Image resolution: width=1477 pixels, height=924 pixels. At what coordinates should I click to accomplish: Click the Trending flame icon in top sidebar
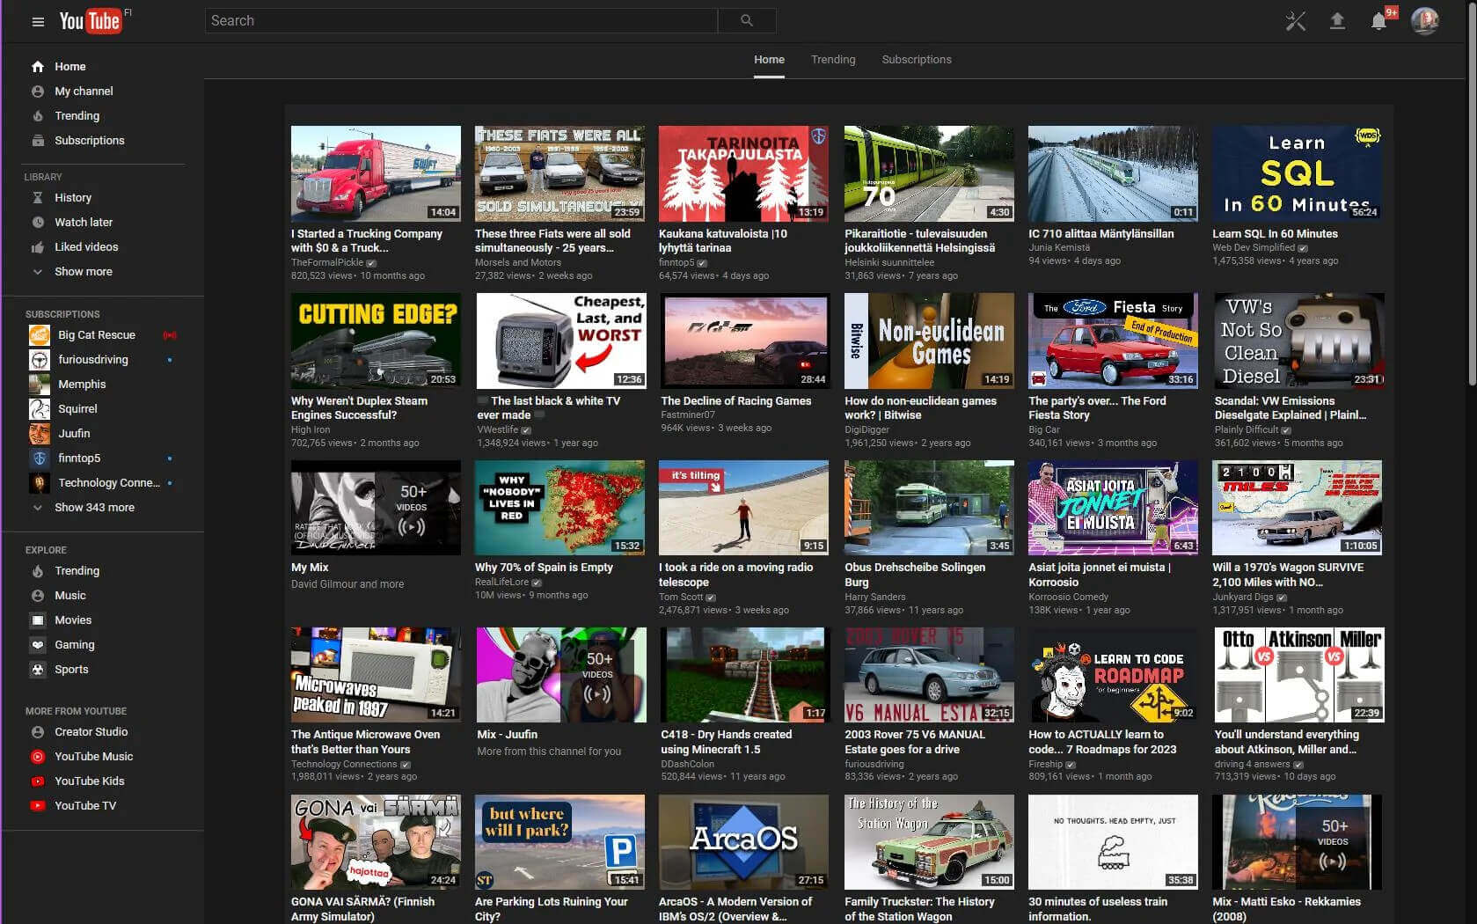coord(38,116)
